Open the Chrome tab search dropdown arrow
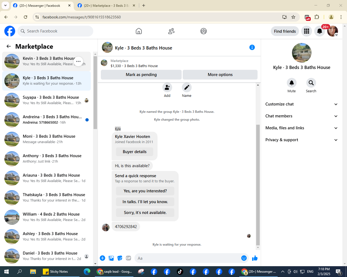Screen dimensions: 347x277 point(5,5)
